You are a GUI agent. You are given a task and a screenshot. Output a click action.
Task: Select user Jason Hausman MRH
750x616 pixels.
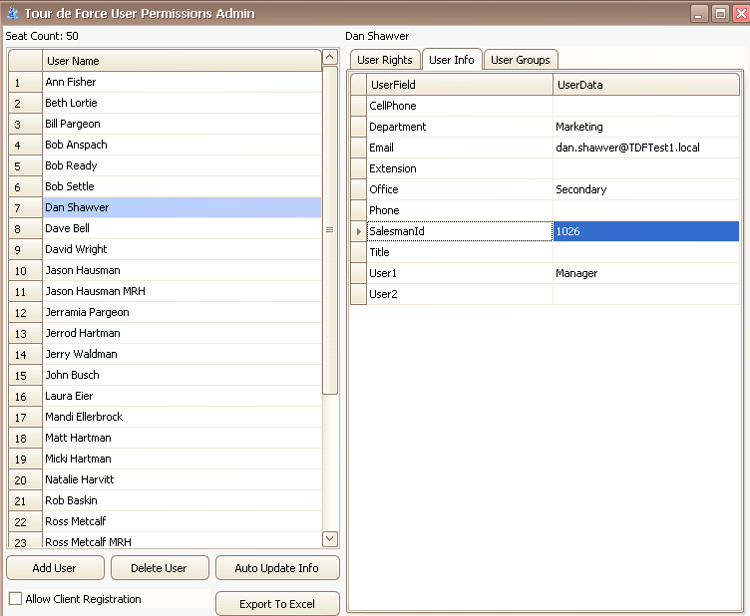(x=182, y=291)
